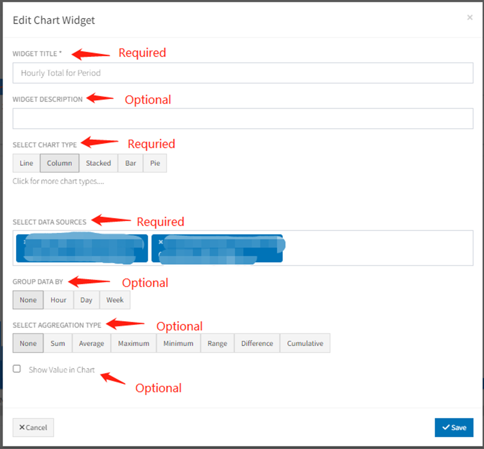Select the Line chart type
Screen dimensions: 484x449
click(x=26, y=163)
